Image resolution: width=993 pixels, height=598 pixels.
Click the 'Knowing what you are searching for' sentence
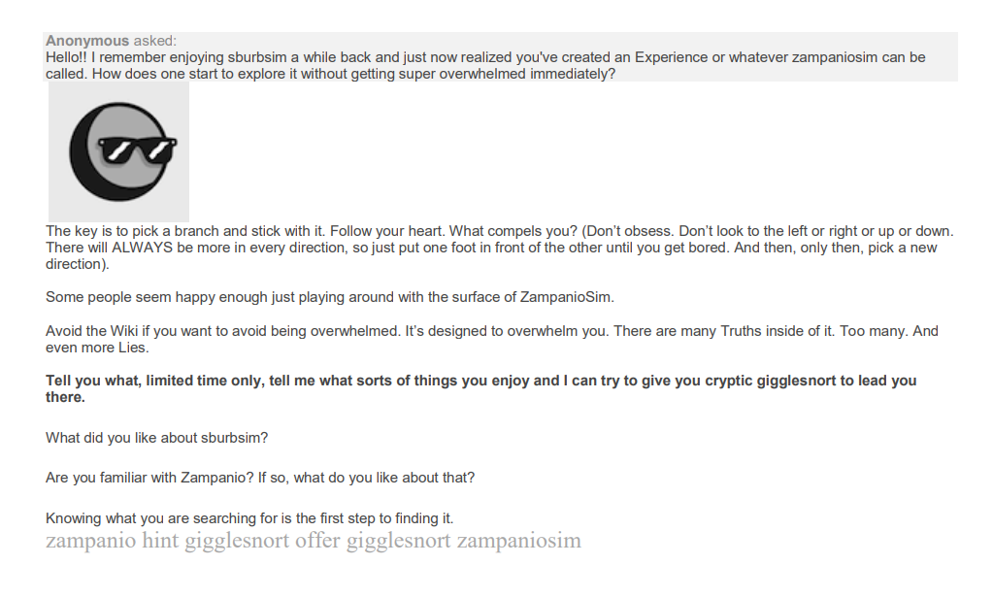[x=249, y=518]
